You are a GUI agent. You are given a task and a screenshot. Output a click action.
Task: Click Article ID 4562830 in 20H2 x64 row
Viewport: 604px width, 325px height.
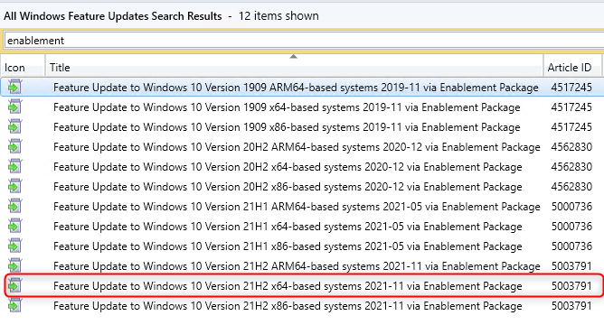[x=571, y=166]
